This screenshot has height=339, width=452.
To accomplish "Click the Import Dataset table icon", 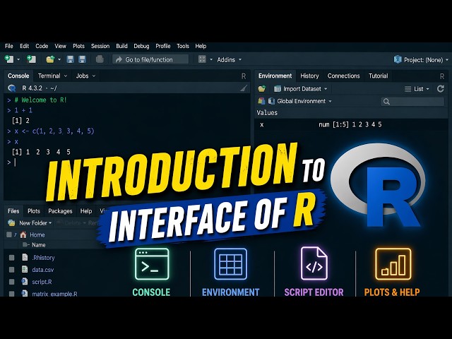I will (x=278, y=89).
